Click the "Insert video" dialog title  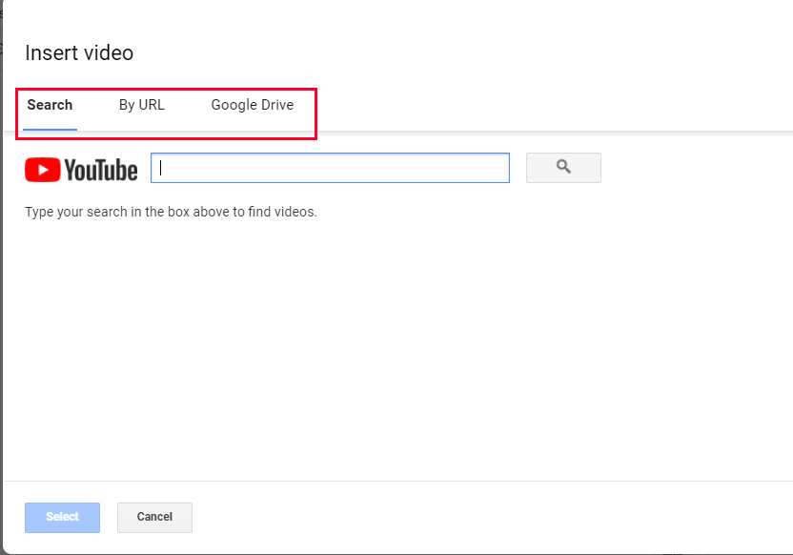[x=79, y=53]
